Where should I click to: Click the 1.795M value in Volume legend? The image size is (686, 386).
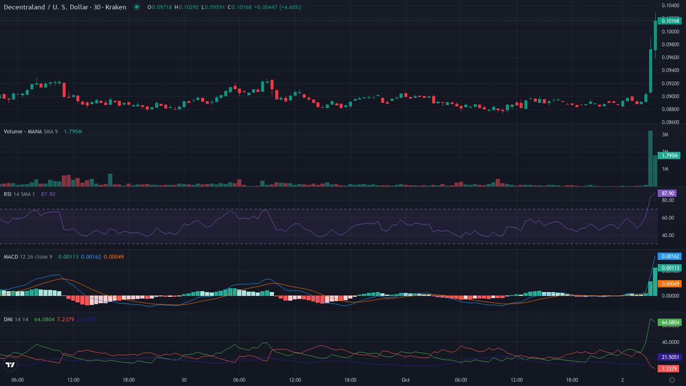(72, 132)
